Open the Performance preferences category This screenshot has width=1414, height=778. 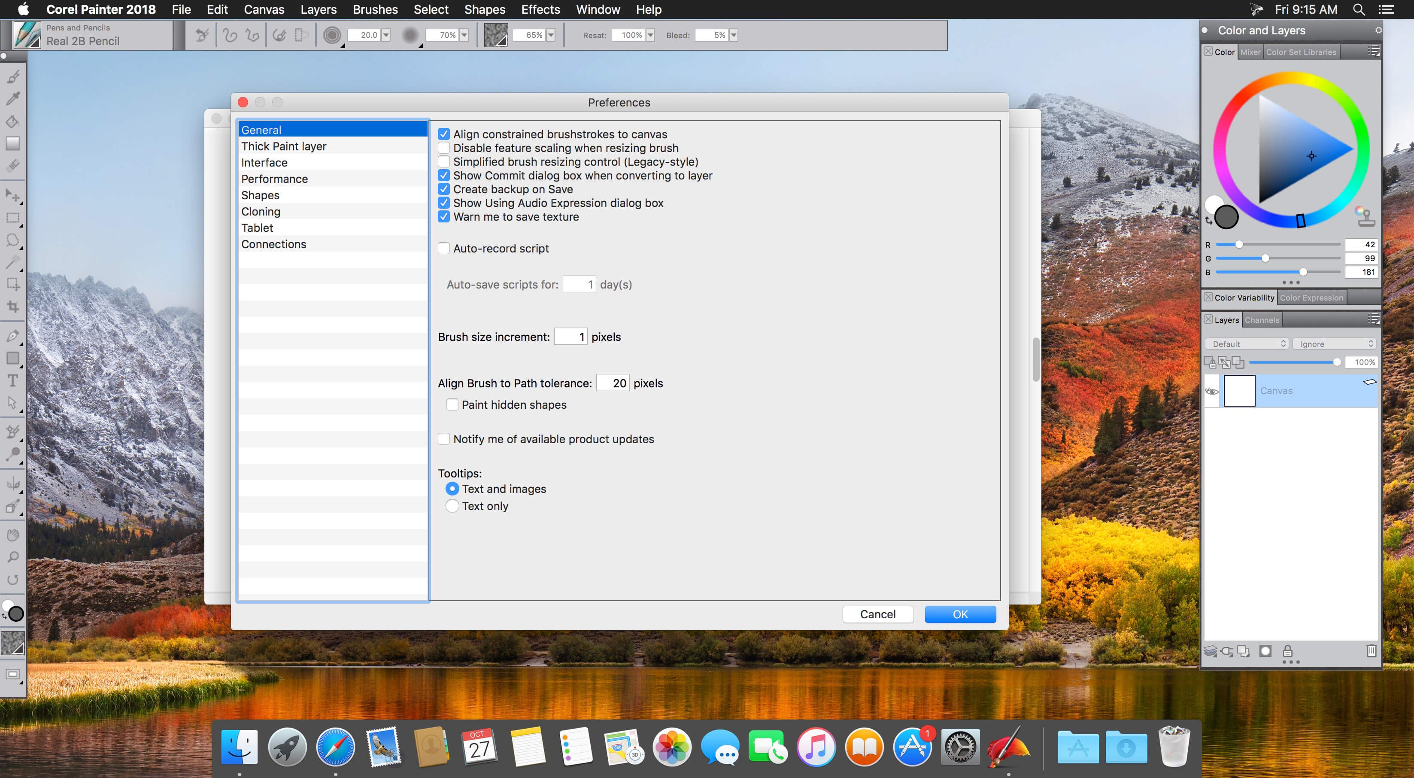(x=333, y=179)
